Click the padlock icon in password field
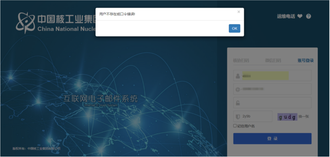The width and height of the screenshot is (330, 157). click(238, 103)
